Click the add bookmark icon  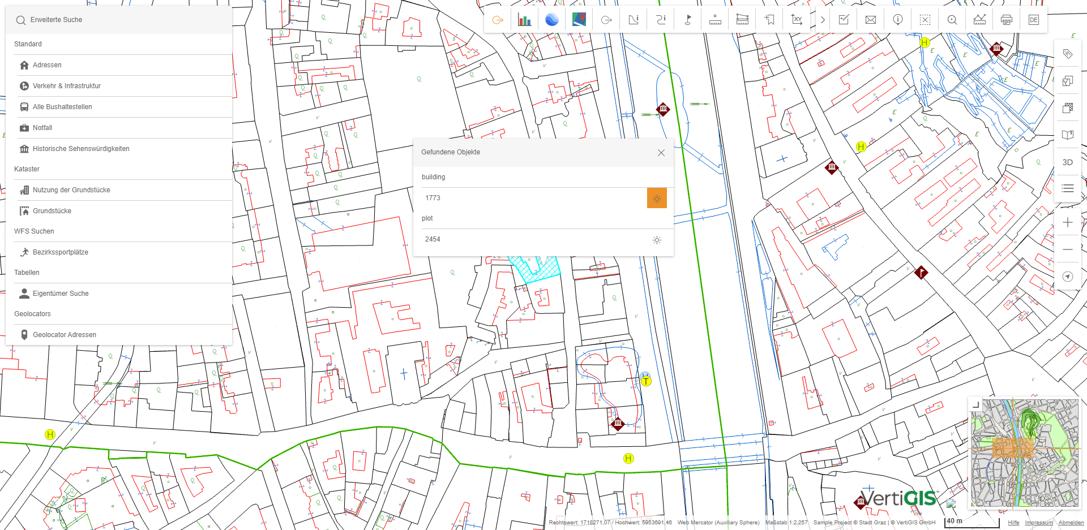coord(769,20)
